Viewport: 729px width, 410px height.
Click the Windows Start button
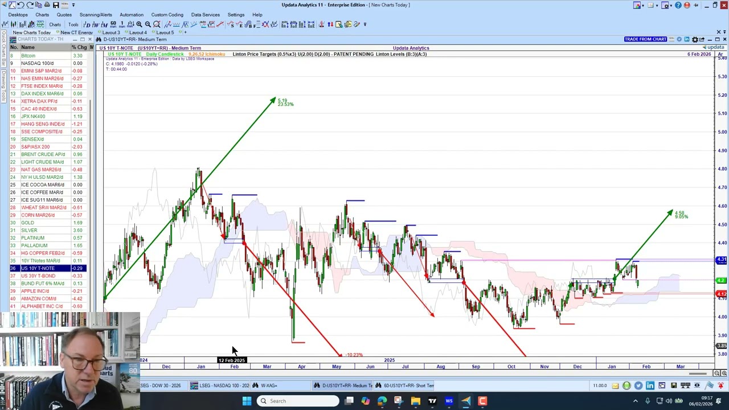(x=247, y=401)
